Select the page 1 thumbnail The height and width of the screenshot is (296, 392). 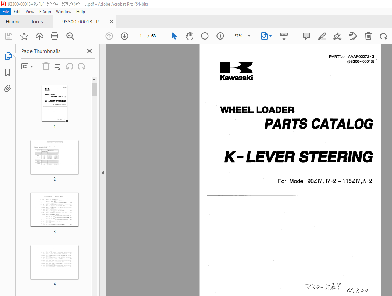point(55,103)
